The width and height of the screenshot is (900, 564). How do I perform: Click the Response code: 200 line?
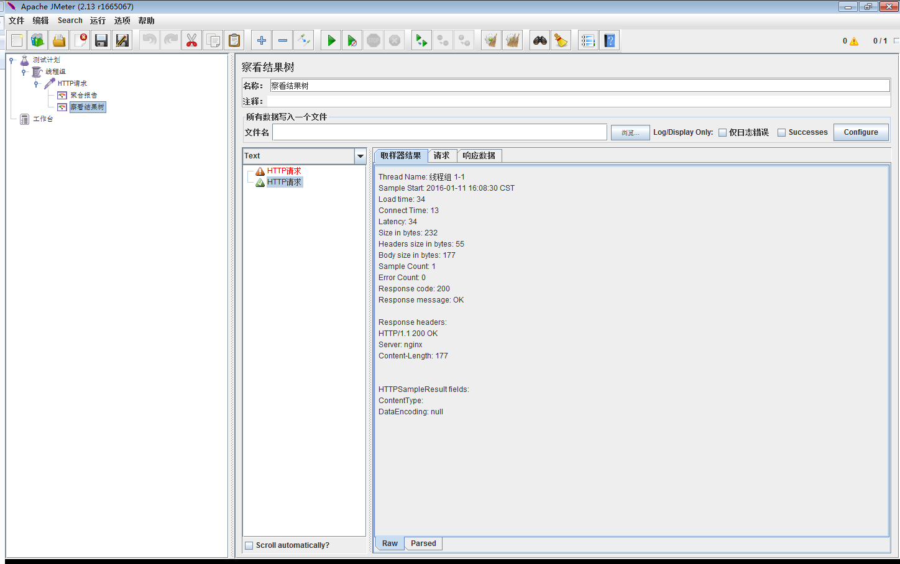pos(414,289)
